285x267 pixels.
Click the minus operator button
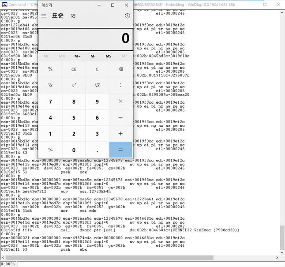[x=120, y=117]
